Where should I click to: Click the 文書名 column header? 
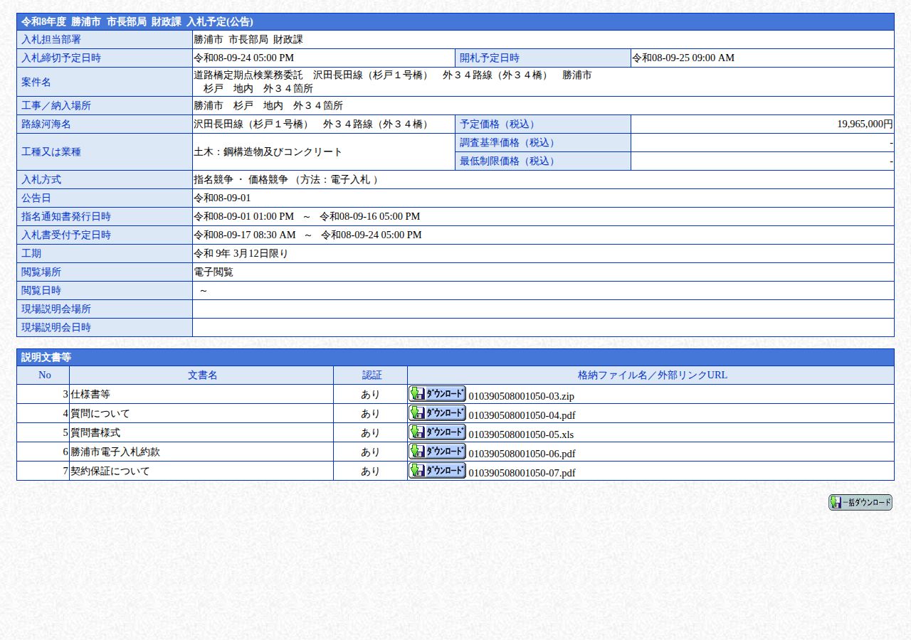(x=202, y=375)
